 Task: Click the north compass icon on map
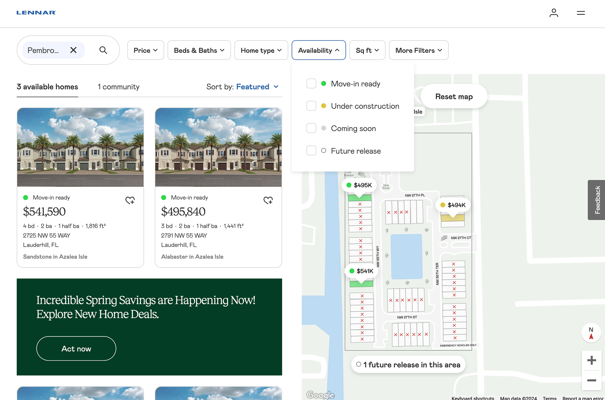click(x=591, y=333)
